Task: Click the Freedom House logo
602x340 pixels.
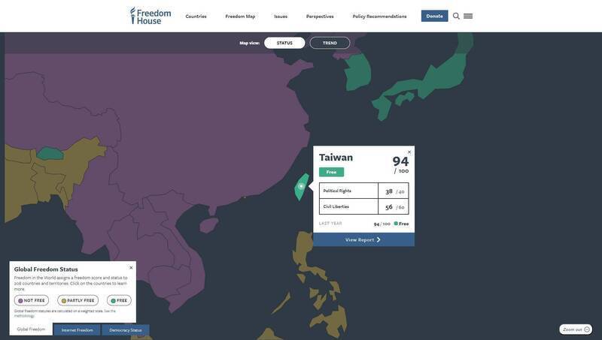Action: pos(150,16)
